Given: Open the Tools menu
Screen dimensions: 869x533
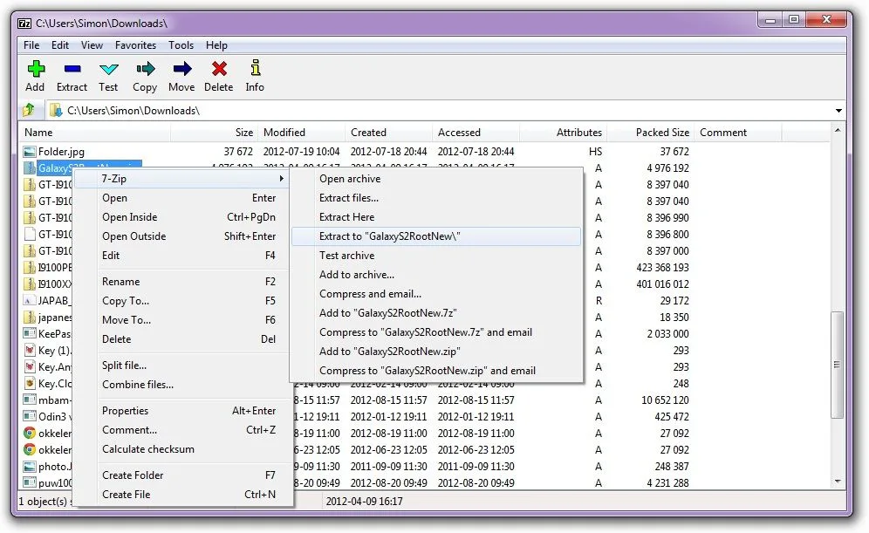Looking at the screenshot, I should [181, 45].
